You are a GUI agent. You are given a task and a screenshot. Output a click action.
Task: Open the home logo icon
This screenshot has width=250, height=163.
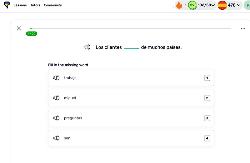[7, 5]
